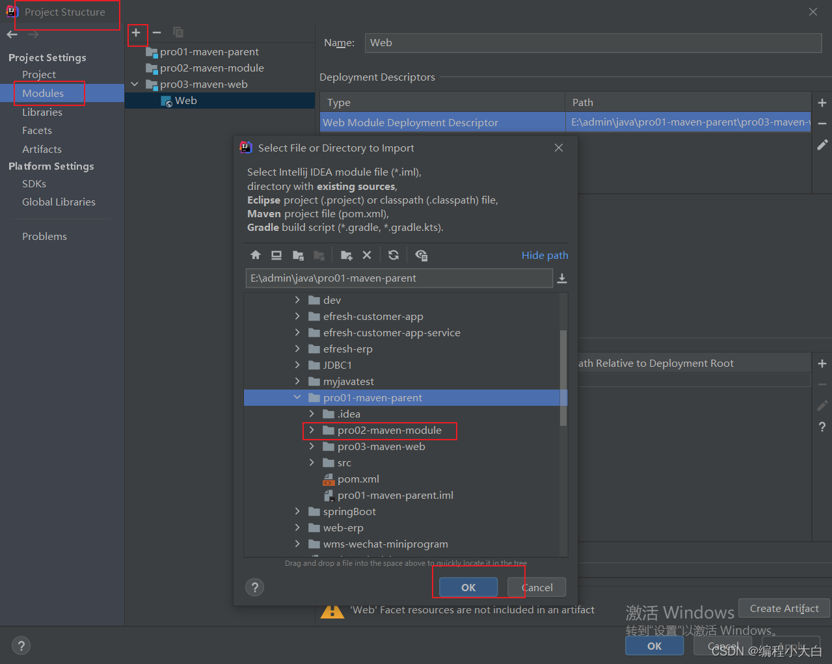This screenshot has width=832, height=664.
Task: Edit deployment descriptor with pencil icon
Action: click(x=822, y=145)
